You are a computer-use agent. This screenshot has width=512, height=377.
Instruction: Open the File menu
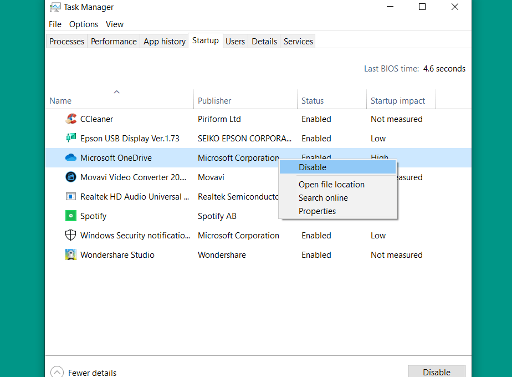tap(55, 24)
